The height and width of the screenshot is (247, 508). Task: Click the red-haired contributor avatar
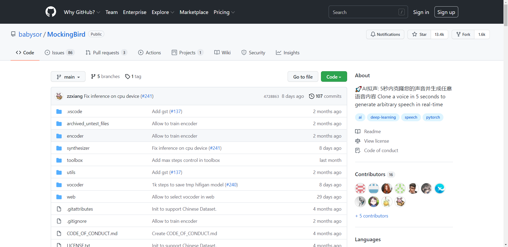[x=387, y=188]
